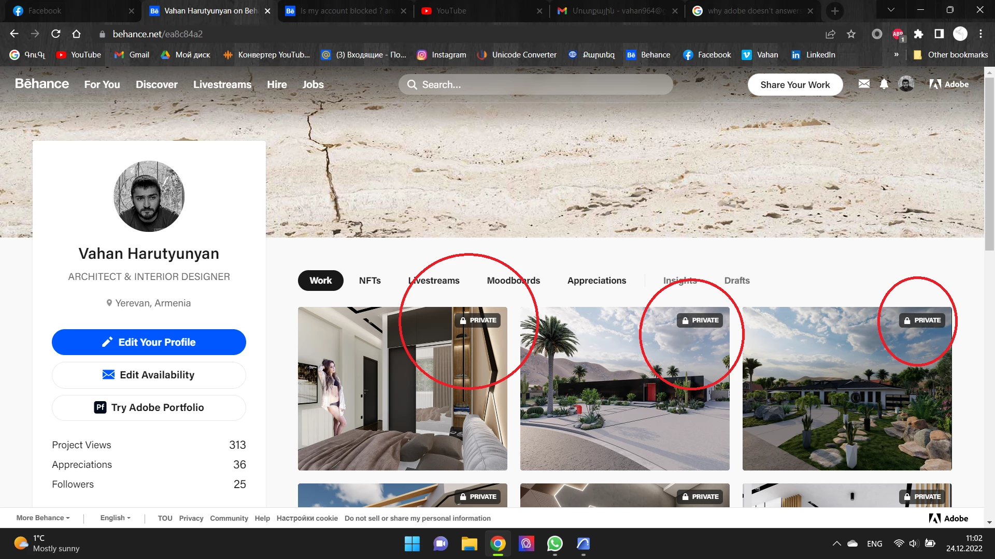
Task: Open the notifications bell icon
Action: 884,84
